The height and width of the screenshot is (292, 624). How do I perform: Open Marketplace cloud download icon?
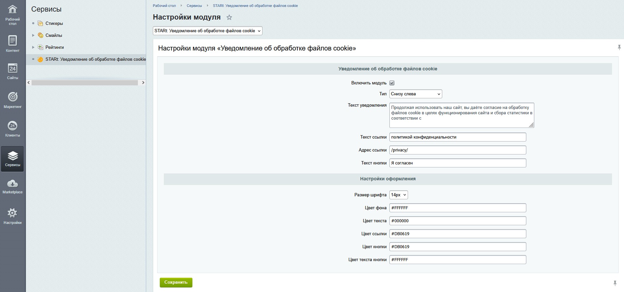13,184
